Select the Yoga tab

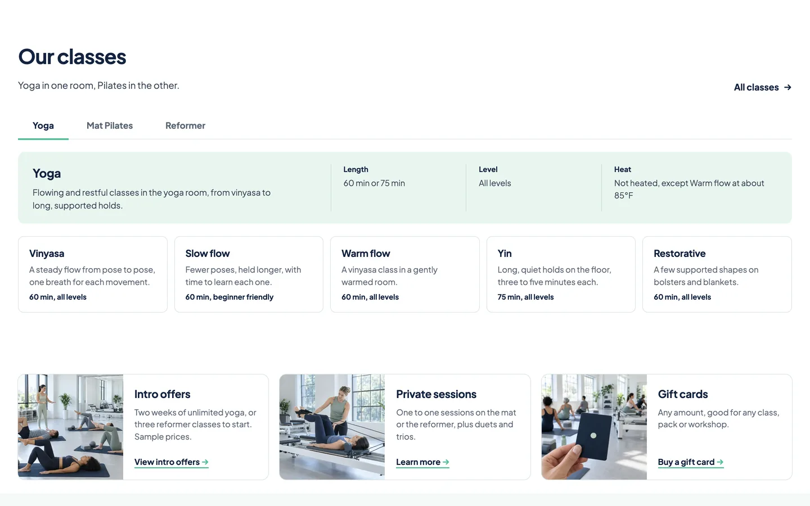pyautogui.click(x=43, y=126)
